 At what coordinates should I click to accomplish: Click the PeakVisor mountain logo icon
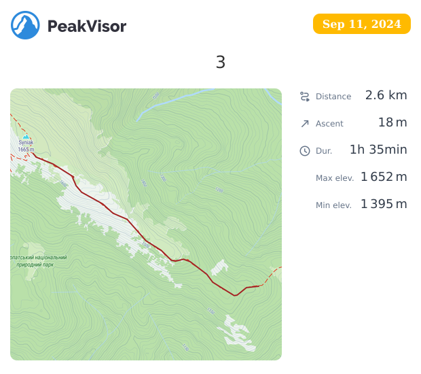click(x=25, y=25)
